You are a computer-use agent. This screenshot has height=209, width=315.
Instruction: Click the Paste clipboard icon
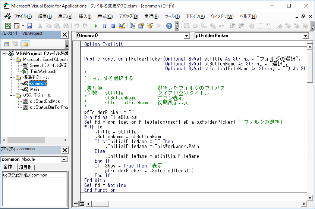coord(57,26)
